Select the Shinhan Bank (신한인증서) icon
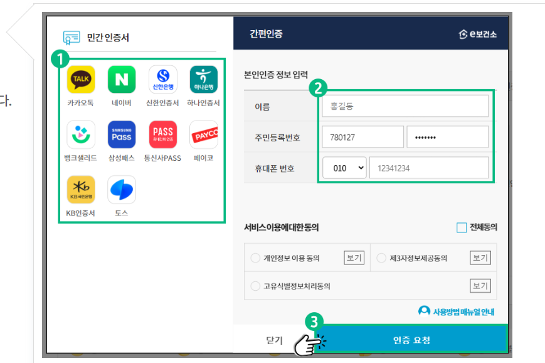 click(162, 79)
